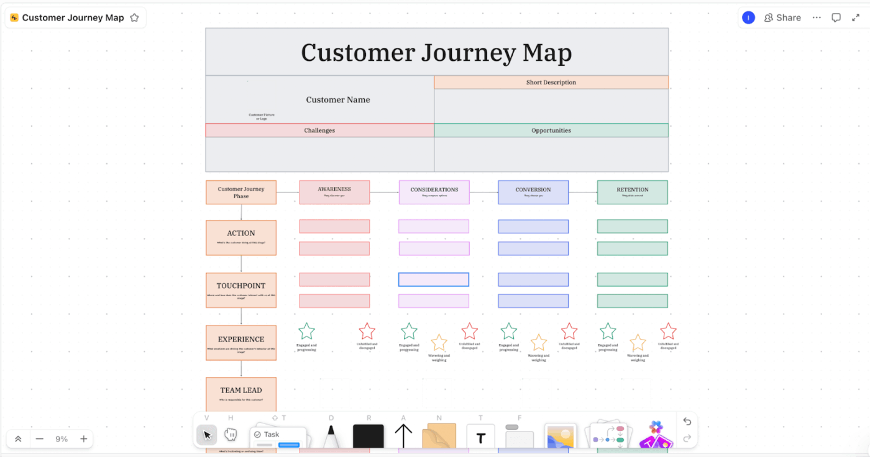Click the 9% zoom level indicator
Screen dimensions: 870x457
point(62,439)
